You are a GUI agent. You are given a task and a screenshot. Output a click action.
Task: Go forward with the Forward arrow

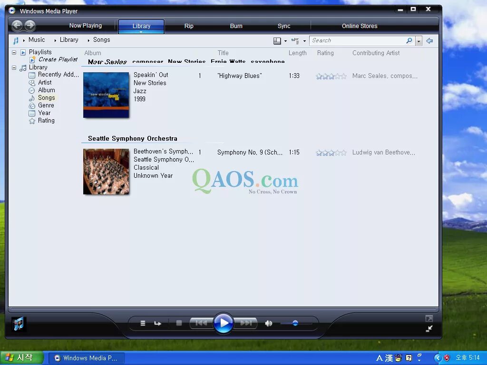click(30, 26)
